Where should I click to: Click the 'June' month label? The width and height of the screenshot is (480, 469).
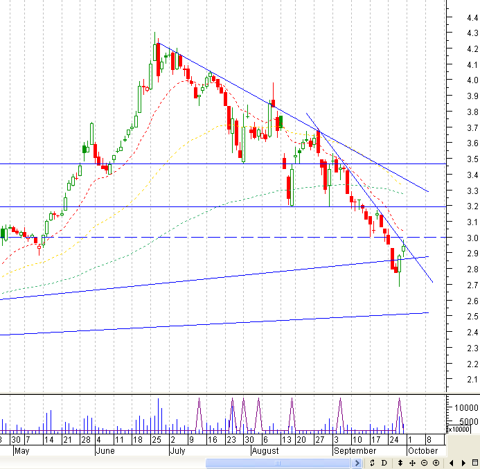point(105,450)
